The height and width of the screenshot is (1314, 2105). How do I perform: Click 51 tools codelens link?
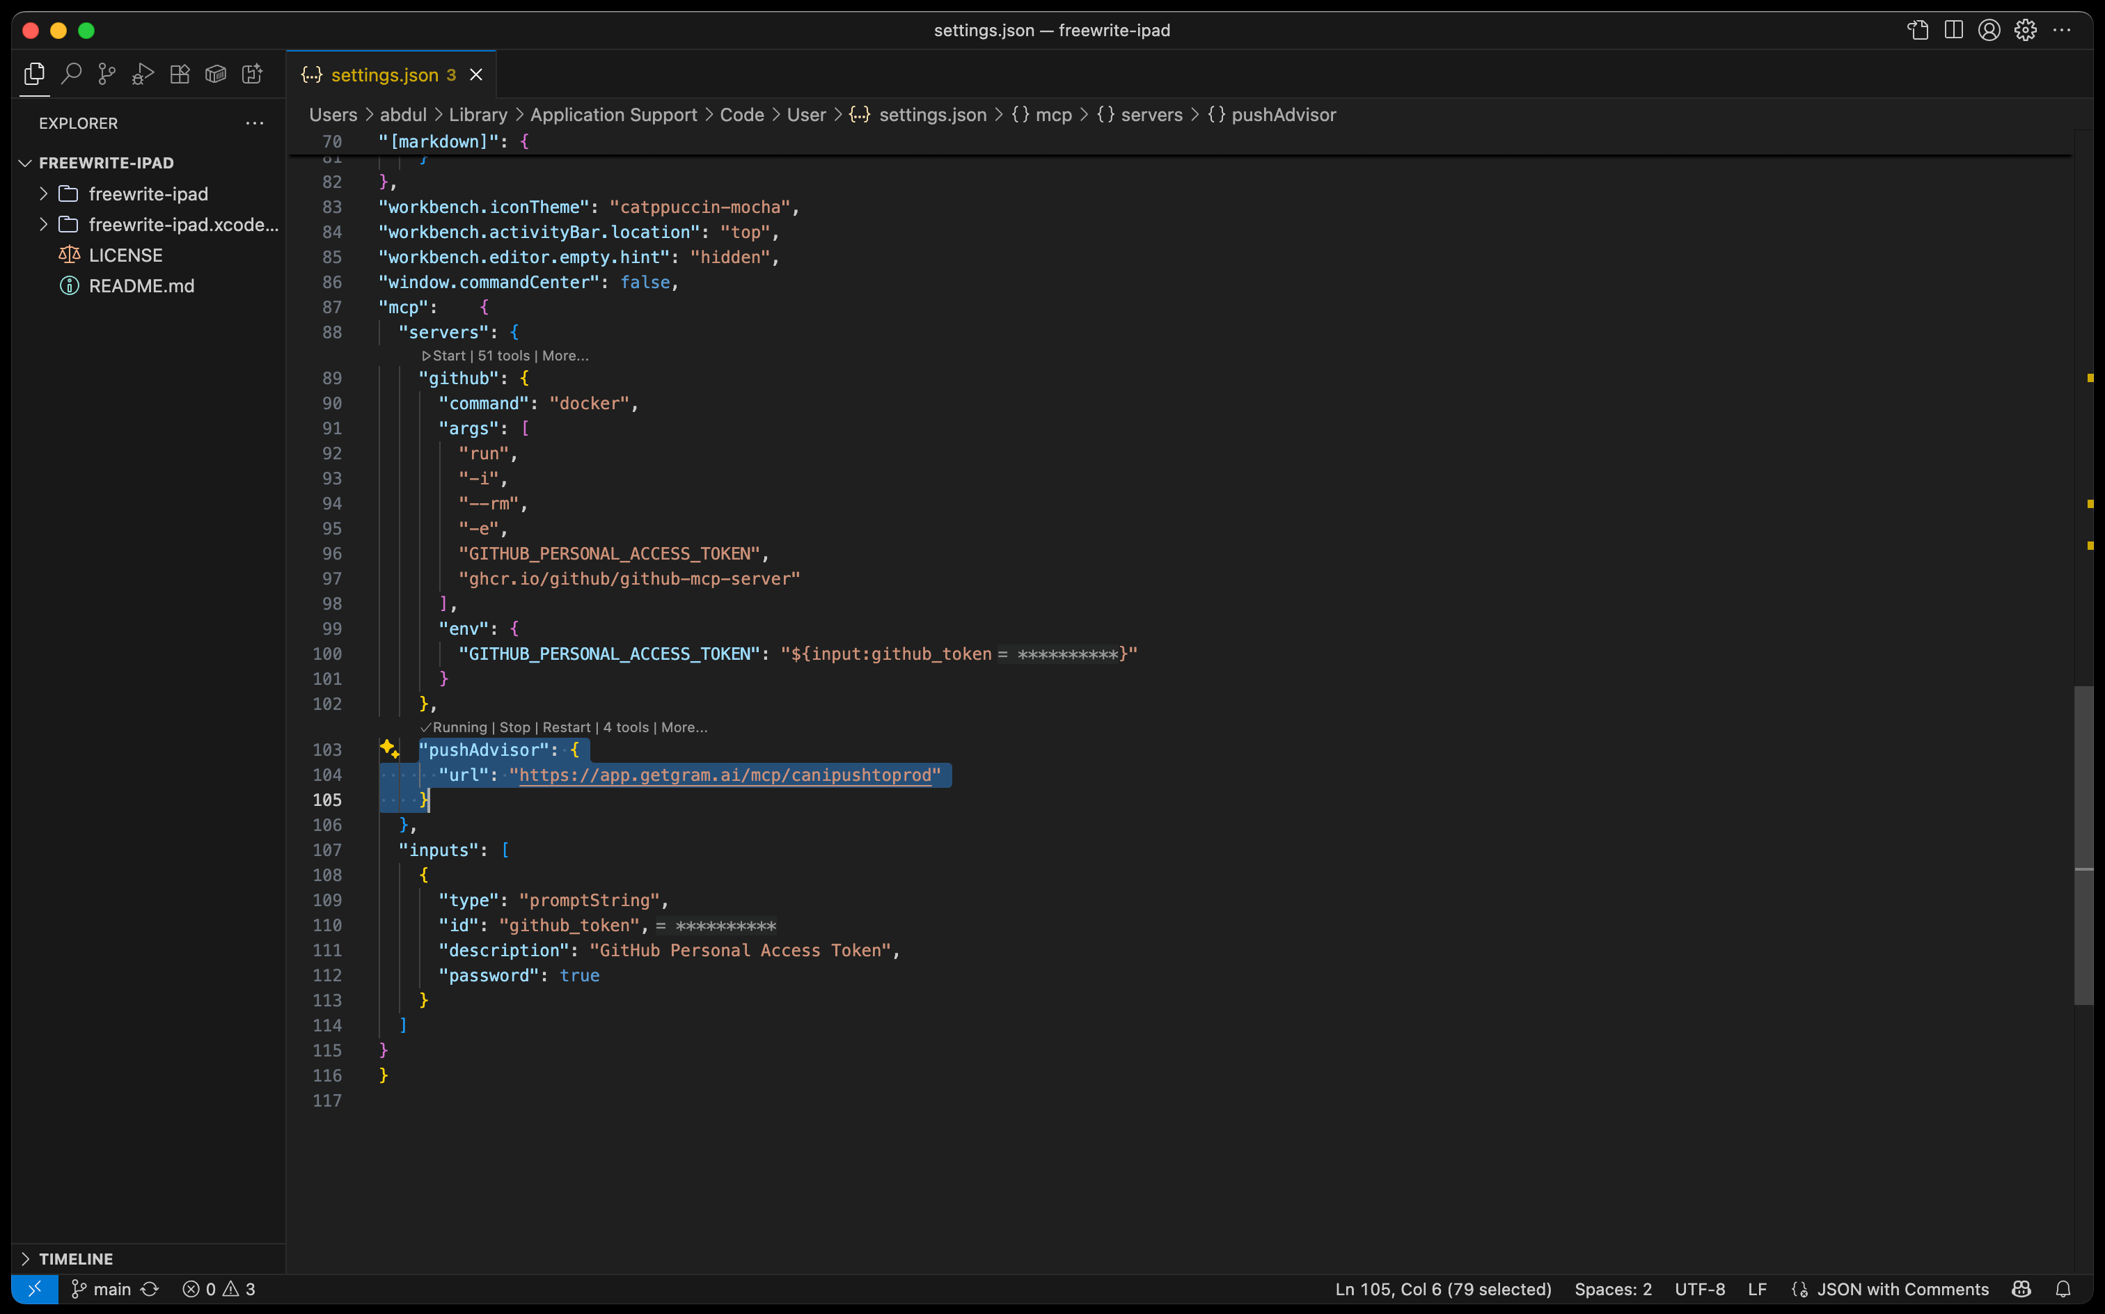point(503,356)
